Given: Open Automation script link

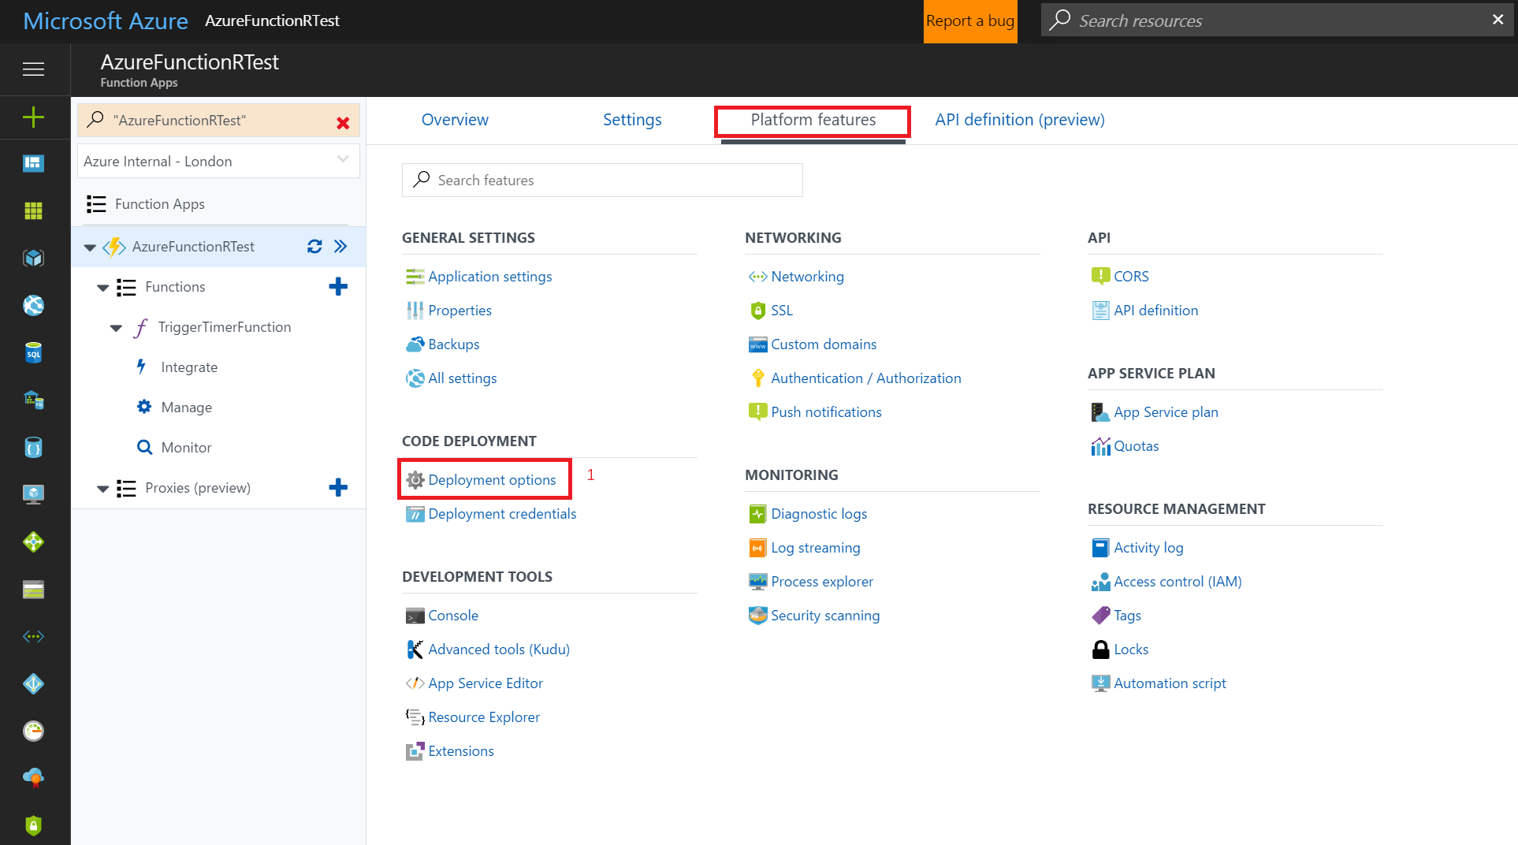Looking at the screenshot, I should (x=1170, y=683).
